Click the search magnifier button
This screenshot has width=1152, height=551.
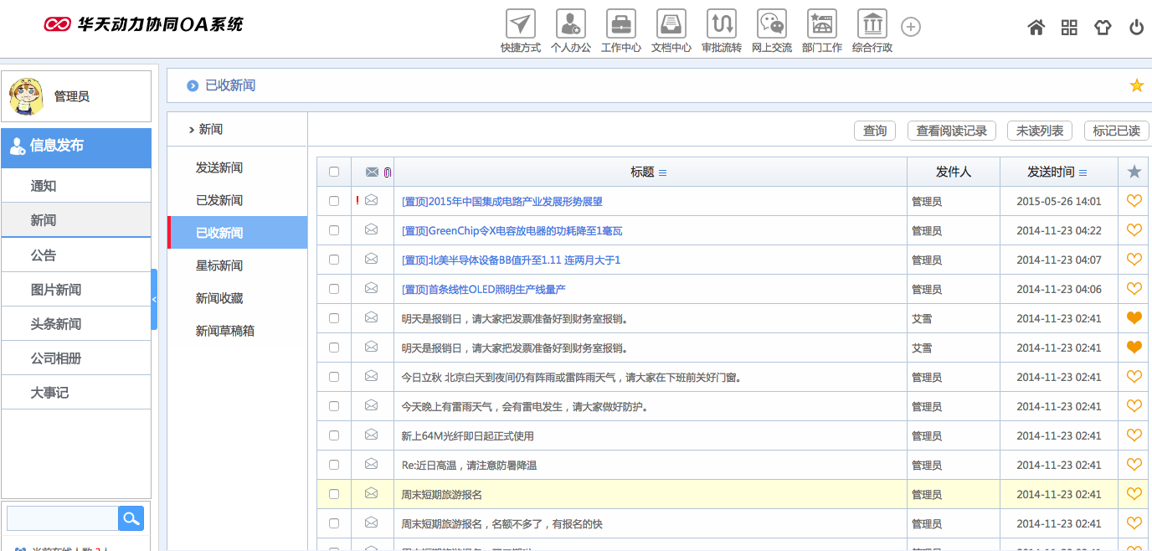pos(131,519)
